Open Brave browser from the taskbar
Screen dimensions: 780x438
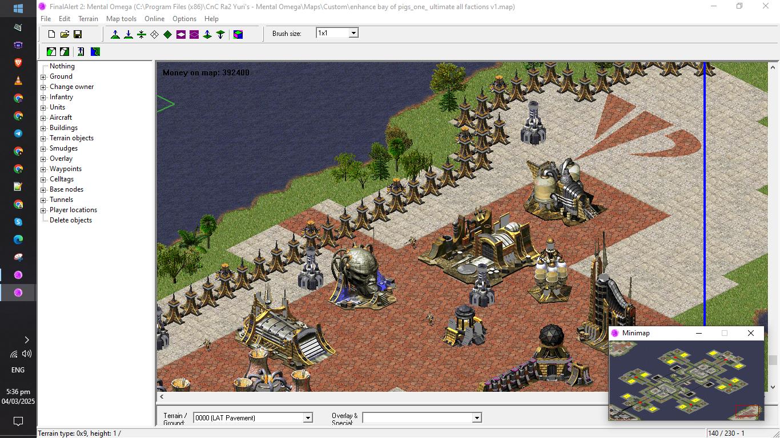18,62
